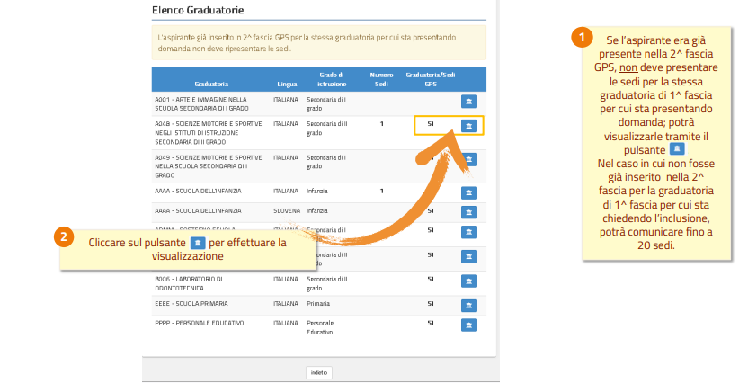Click the Lingua column header
Viewport: 739px width, 392px height.
click(x=287, y=84)
